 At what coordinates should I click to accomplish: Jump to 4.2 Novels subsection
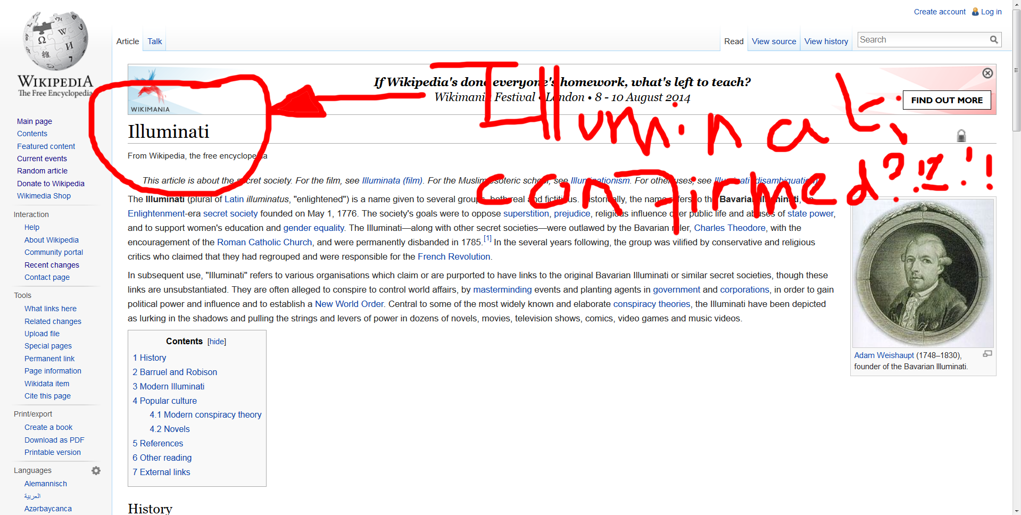coord(170,429)
